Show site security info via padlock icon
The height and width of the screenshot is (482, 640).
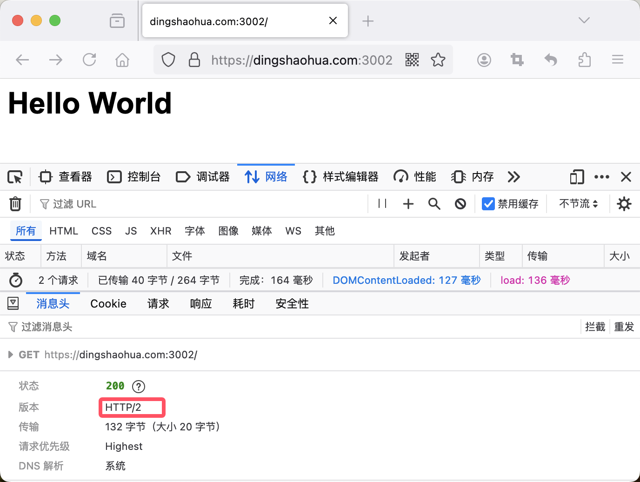coord(194,60)
